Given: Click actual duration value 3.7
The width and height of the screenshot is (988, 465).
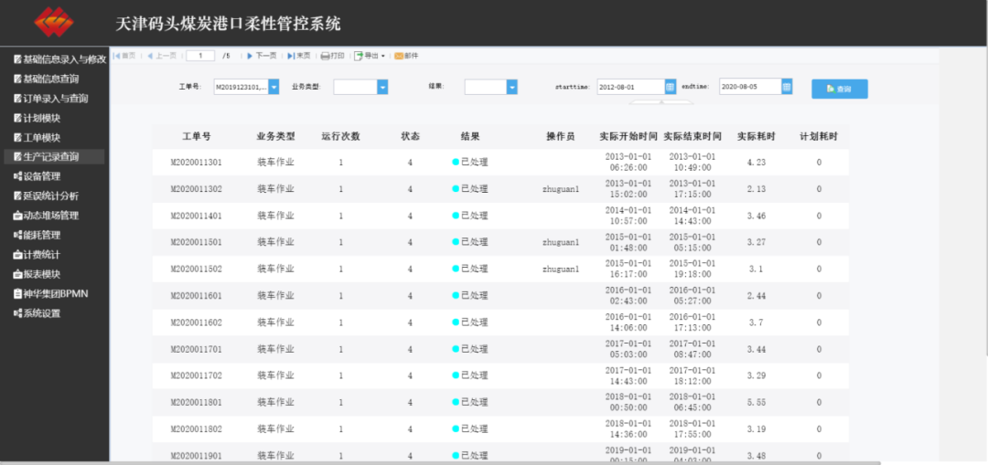Looking at the screenshot, I should tap(757, 322).
